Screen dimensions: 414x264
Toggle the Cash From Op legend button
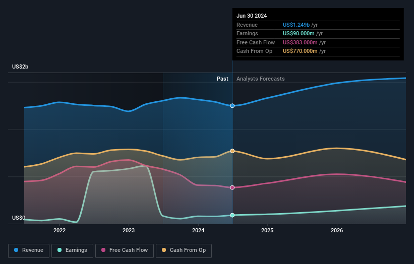pyautogui.click(x=184, y=250)
